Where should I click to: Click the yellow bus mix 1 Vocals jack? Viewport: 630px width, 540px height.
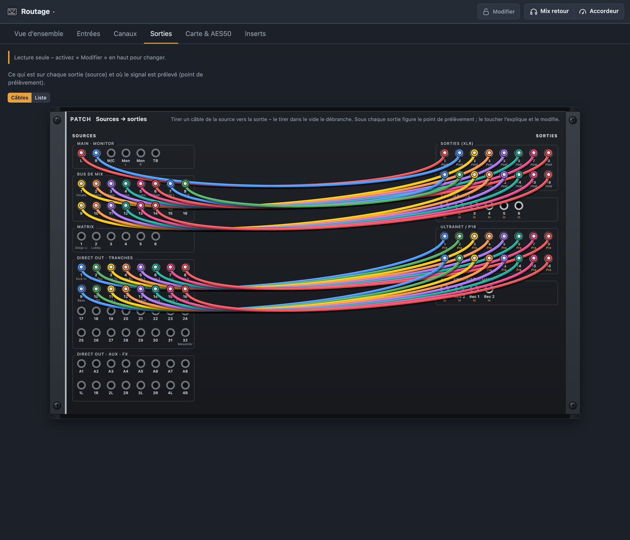(x=81, y=184)
